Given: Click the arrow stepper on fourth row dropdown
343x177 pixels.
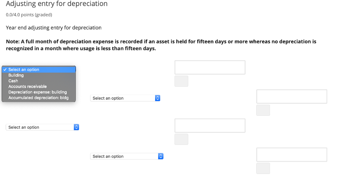Looking at the screenshot, I should [x=160, y=156].
